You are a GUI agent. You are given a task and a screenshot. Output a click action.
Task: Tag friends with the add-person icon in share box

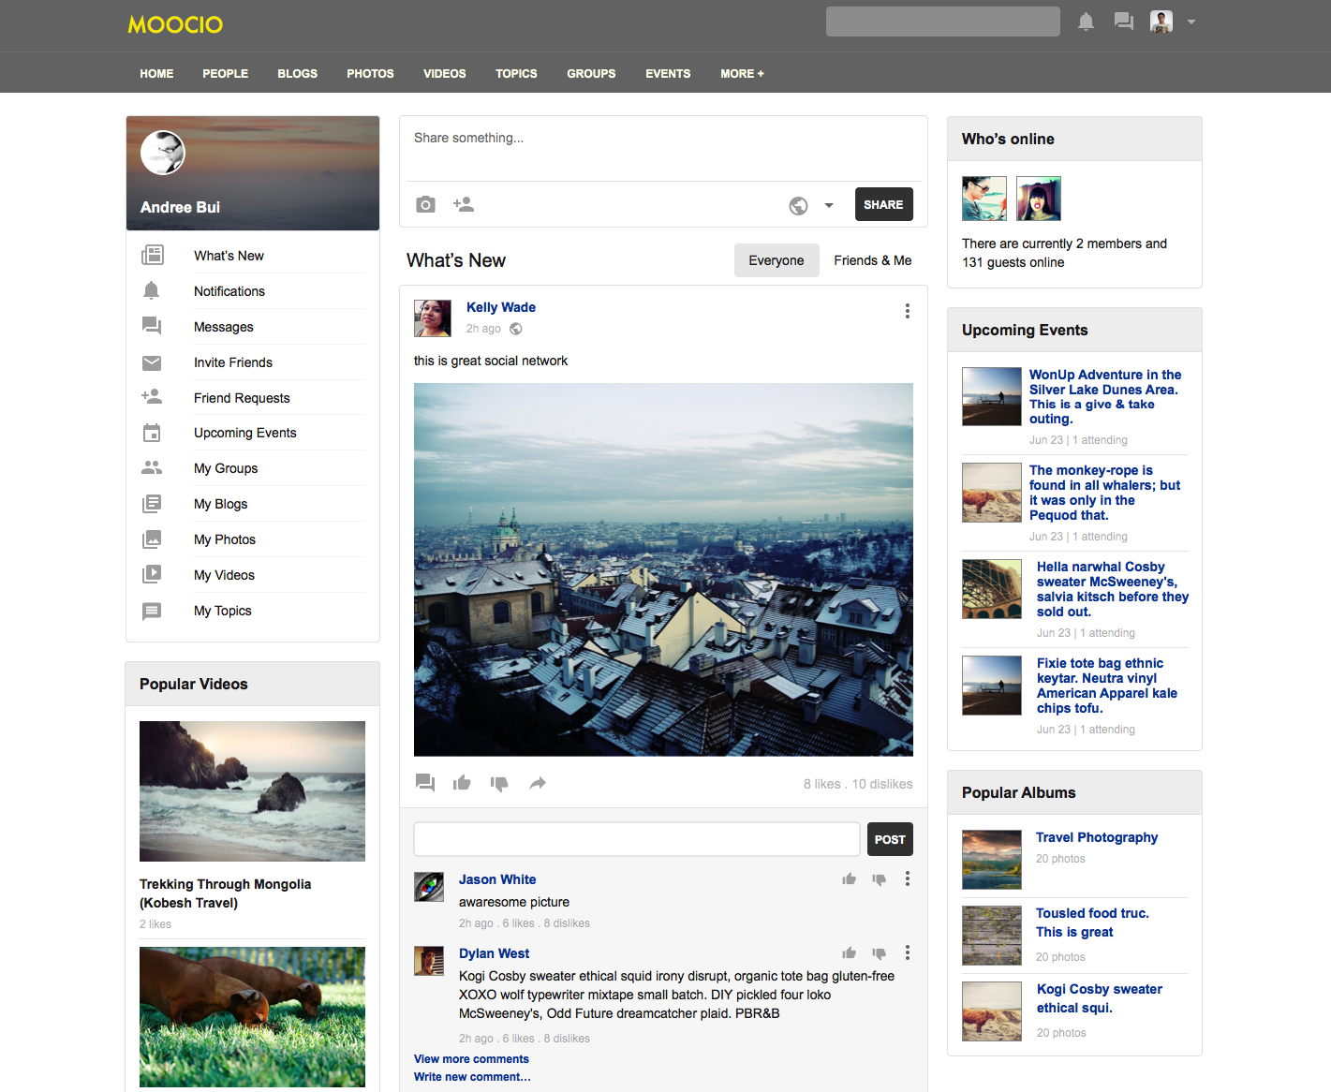[464, 204]
